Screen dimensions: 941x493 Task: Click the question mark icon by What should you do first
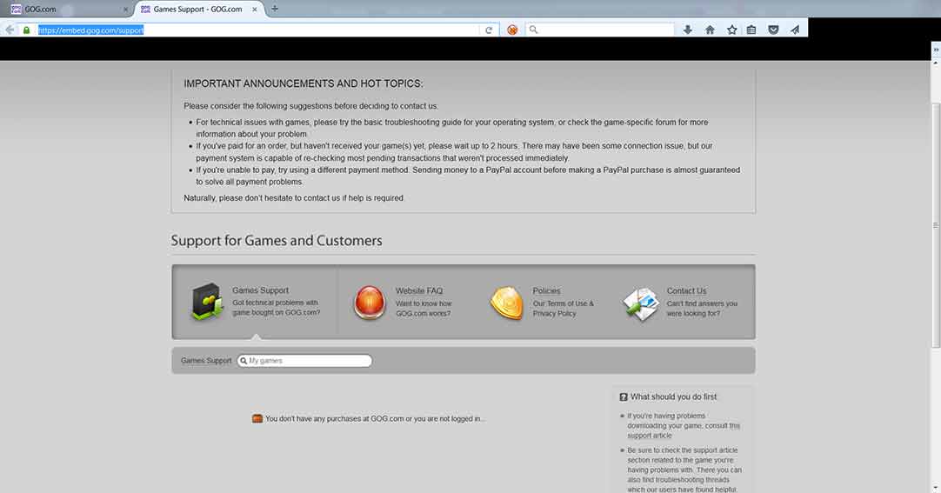624,397
